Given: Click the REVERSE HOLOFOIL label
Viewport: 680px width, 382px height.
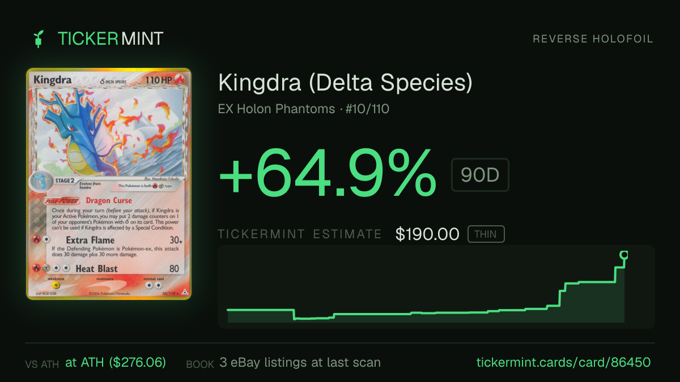Looking at the screenshot, I should (593, 39).
